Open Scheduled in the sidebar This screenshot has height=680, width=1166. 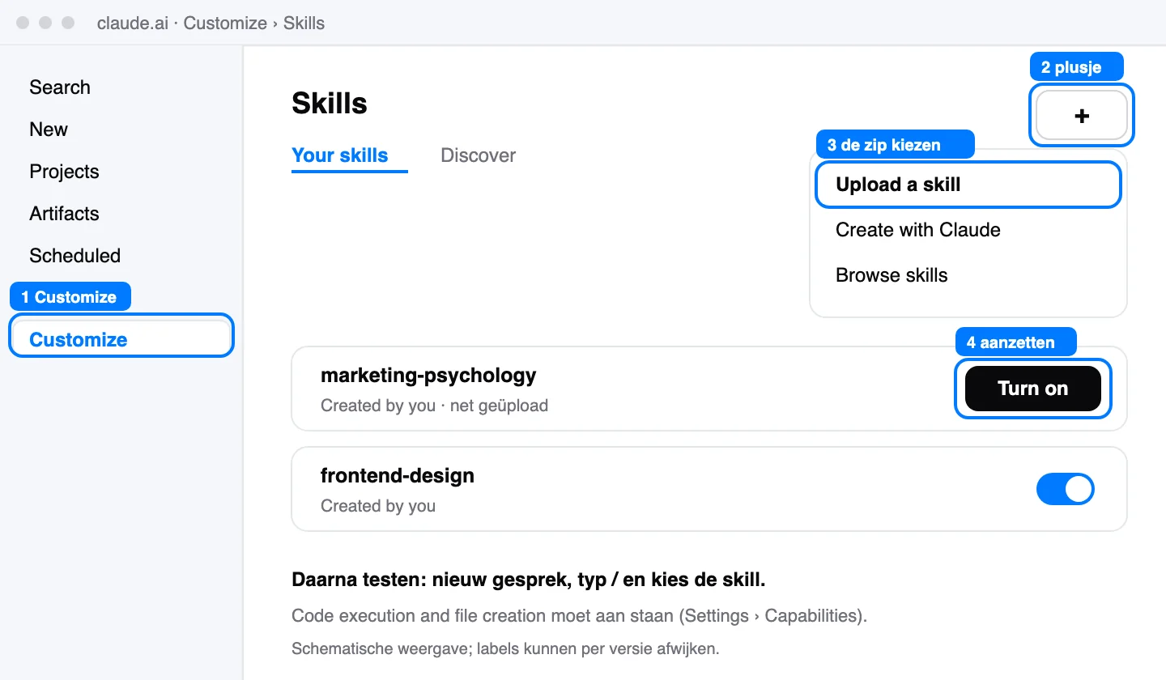[74, 256]
